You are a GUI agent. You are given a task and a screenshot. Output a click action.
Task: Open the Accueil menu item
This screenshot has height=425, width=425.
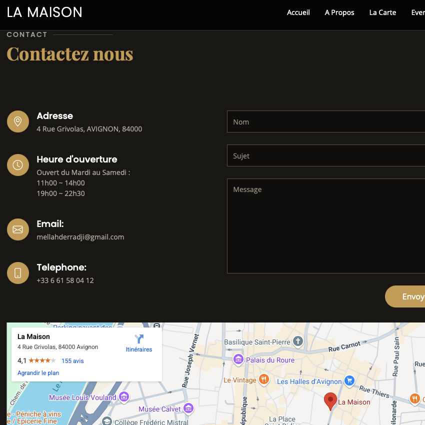tap(298, 12)
